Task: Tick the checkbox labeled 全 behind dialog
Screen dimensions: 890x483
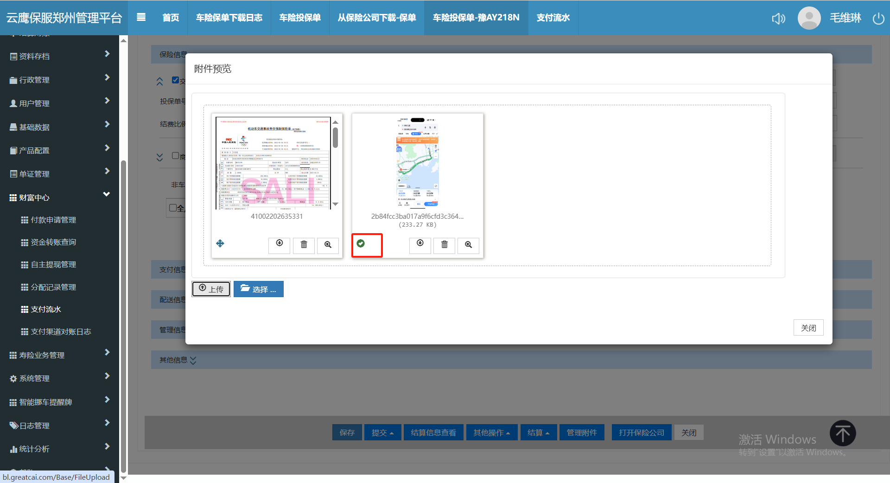Action: 173,208
